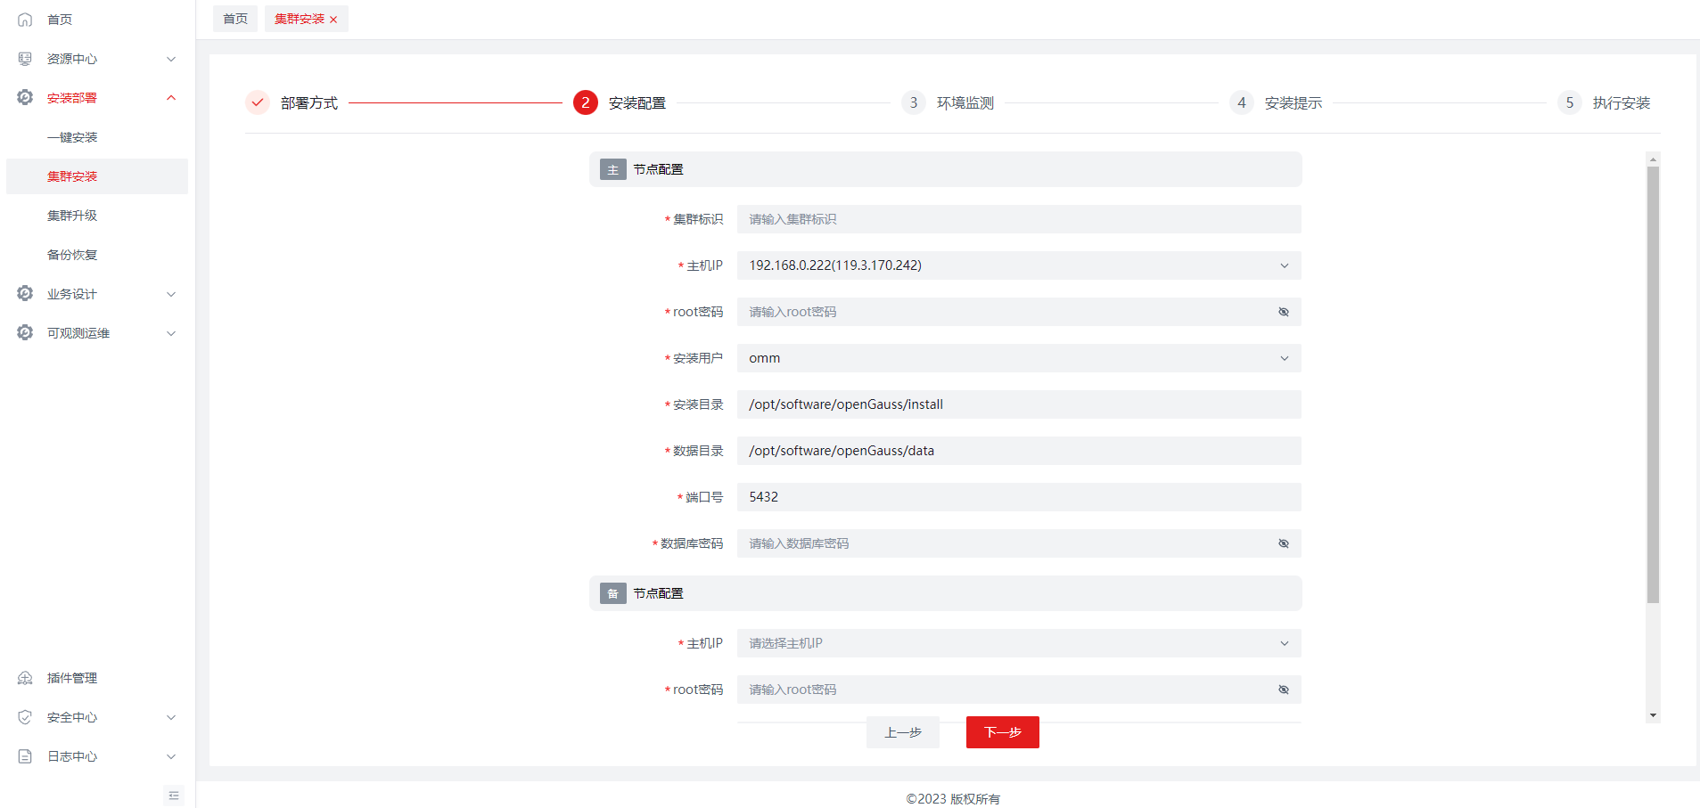Click the 集群标识 input field
The image size is (1700, 808).
tap(1018, 219)
